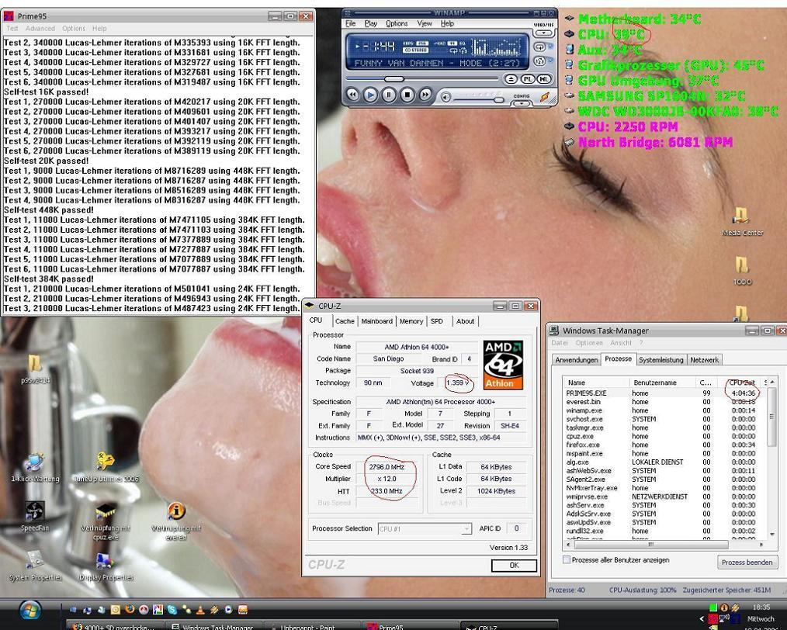The width and height of the screenshot is (787, 630).
Task: Open Winamp's File menu
Action: point(350,23)
